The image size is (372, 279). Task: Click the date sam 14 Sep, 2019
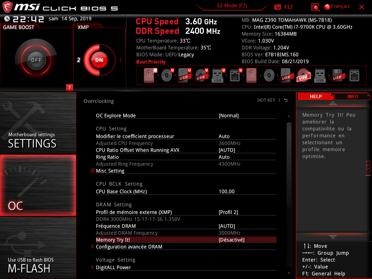point(70,19)
